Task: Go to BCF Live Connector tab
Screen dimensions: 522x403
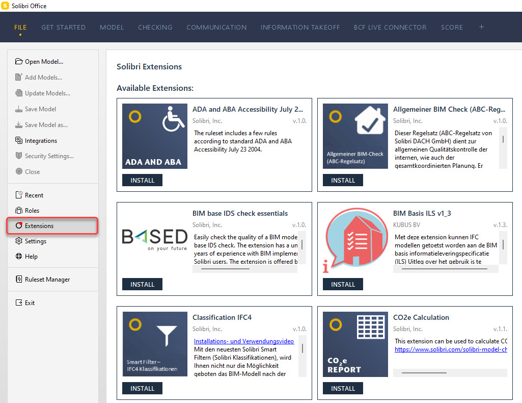Action: [x=390, y=27]
